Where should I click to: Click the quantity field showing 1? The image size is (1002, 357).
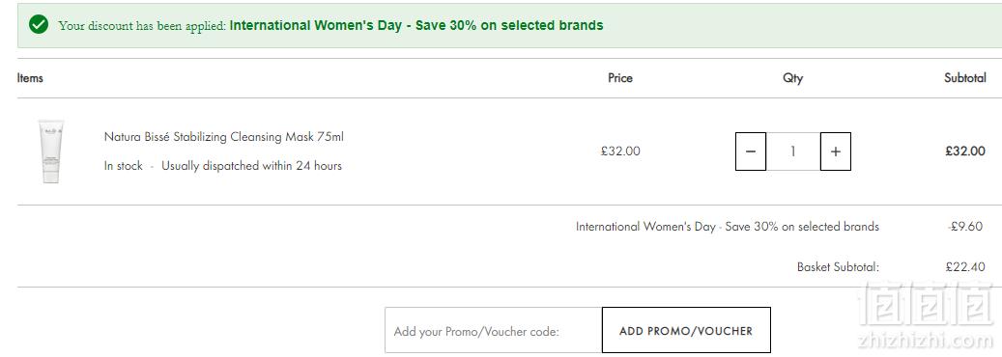[x=793, y=151]
